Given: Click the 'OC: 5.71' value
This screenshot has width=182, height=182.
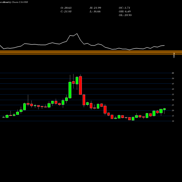Looking at the screenshot, I should pyautogui.click(x=124, y=8).
